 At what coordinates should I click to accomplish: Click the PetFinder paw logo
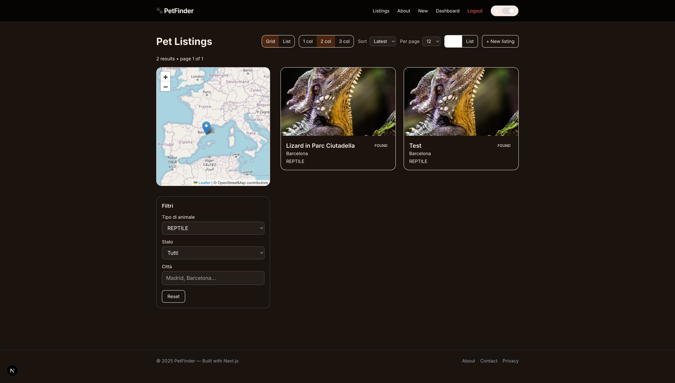pyautogui.click(x=159, y=11)
